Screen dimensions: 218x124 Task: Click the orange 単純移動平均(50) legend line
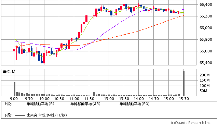click(x=113, y=104)
